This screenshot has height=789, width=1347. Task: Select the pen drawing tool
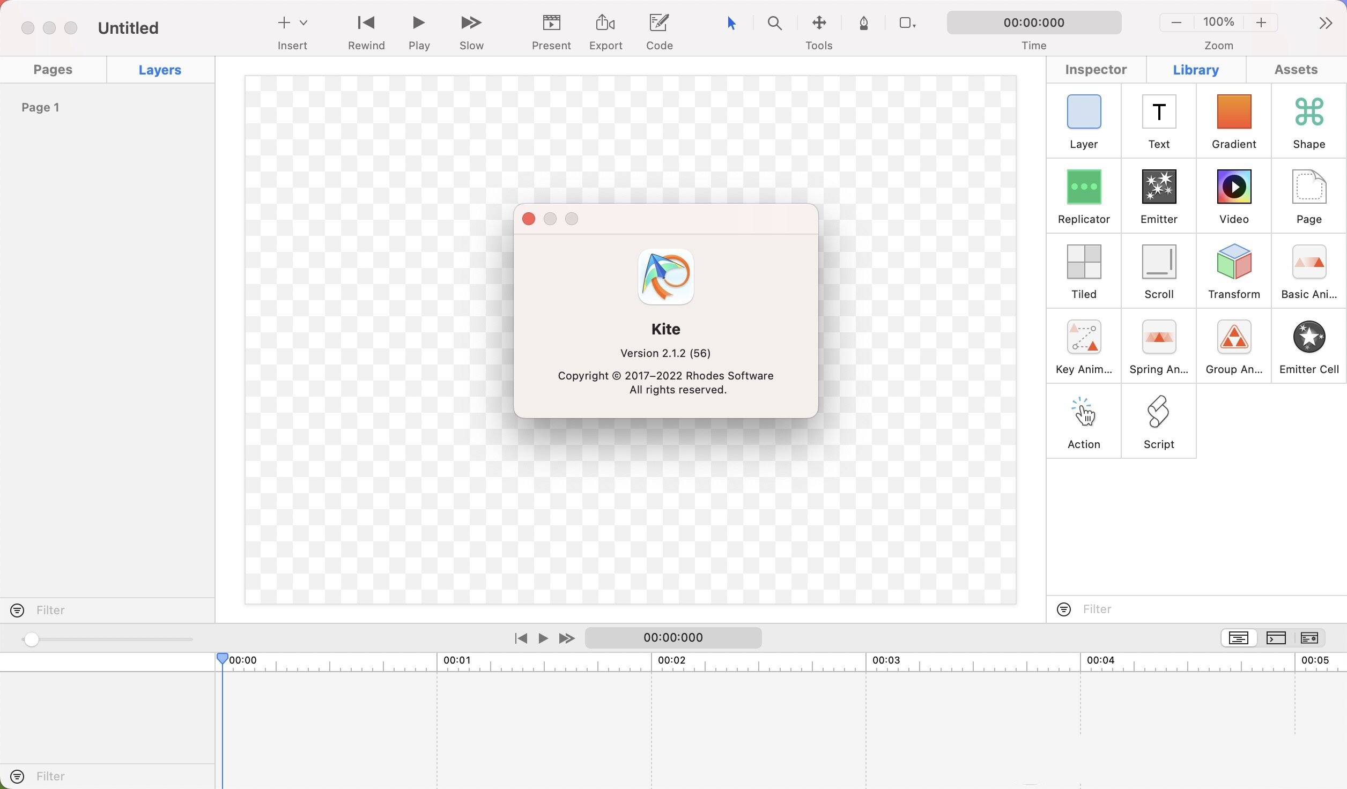pyautogui.click(x=863, y=23)
